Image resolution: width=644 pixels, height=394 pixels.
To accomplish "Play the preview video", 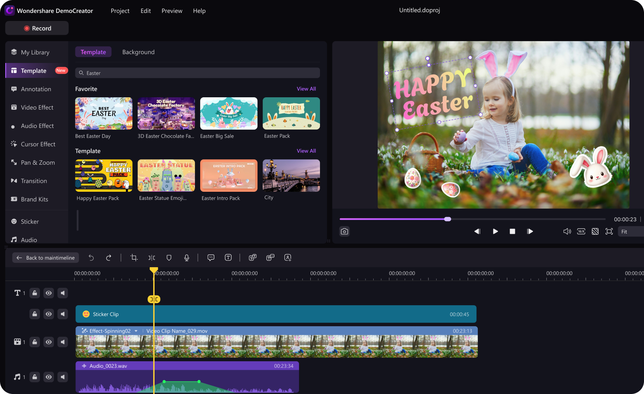I will point(495,231).
